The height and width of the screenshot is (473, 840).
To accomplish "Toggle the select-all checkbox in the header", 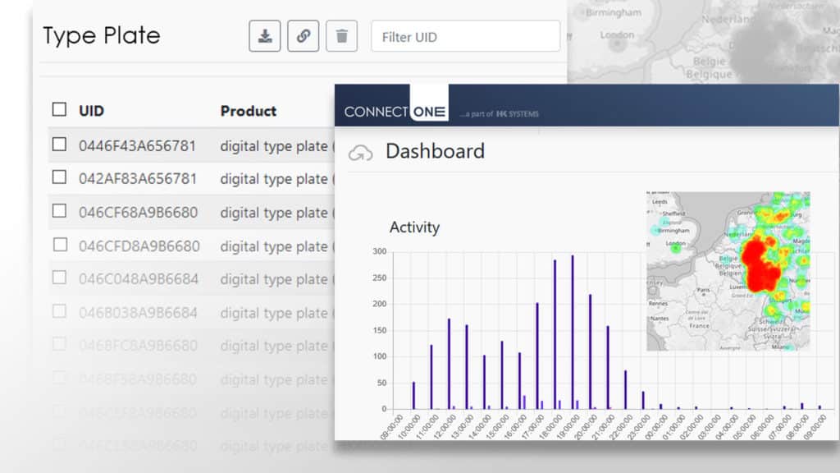I will coord(59,108).
